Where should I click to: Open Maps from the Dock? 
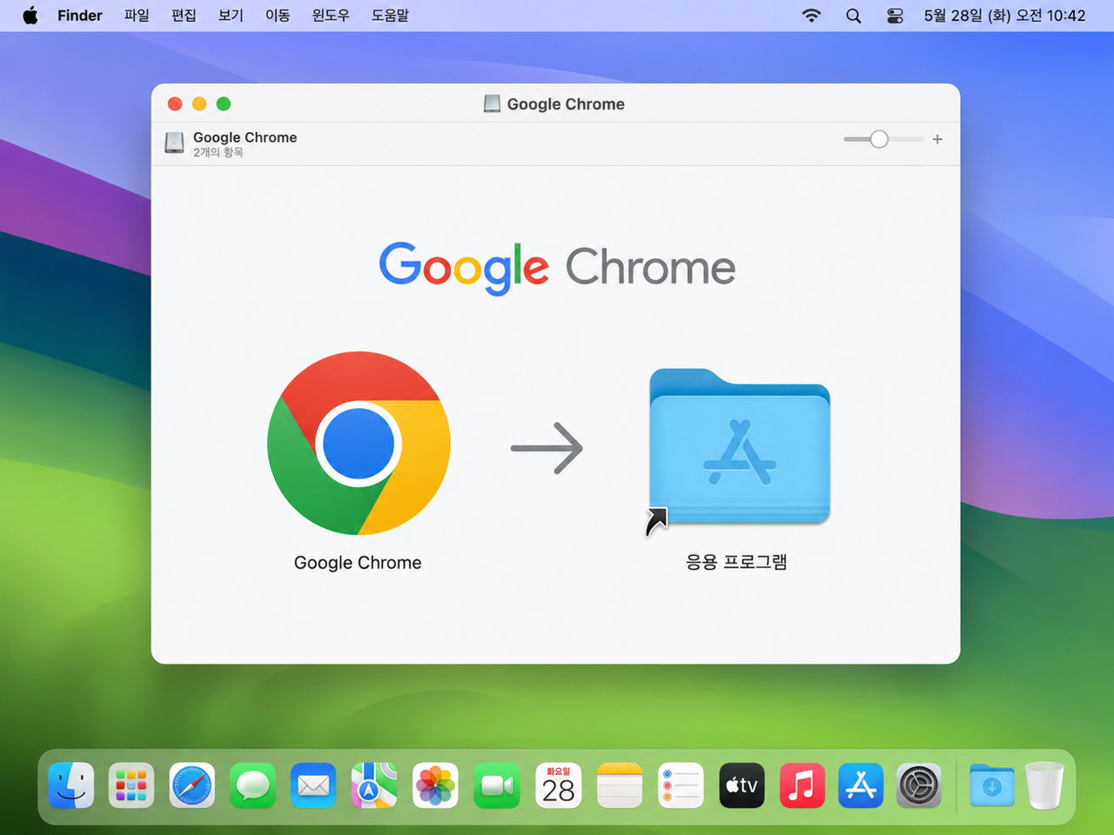(x=374, y=786)
